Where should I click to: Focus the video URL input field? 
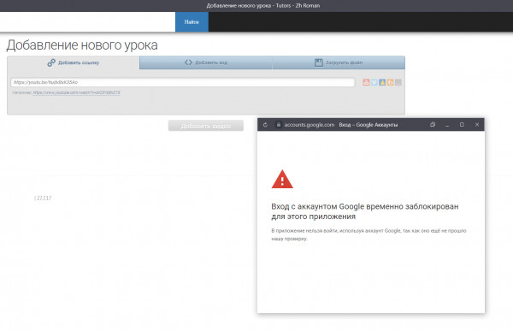[183, 82]
